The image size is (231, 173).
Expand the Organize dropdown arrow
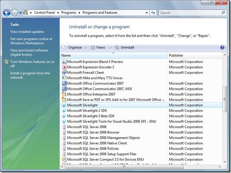point(85,48)
